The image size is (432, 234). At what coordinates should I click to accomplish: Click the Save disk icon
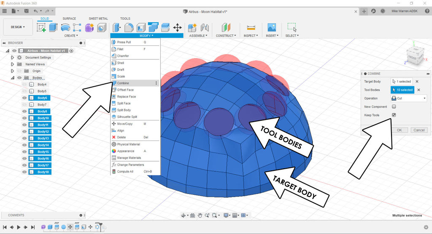[x=27, y=11]
